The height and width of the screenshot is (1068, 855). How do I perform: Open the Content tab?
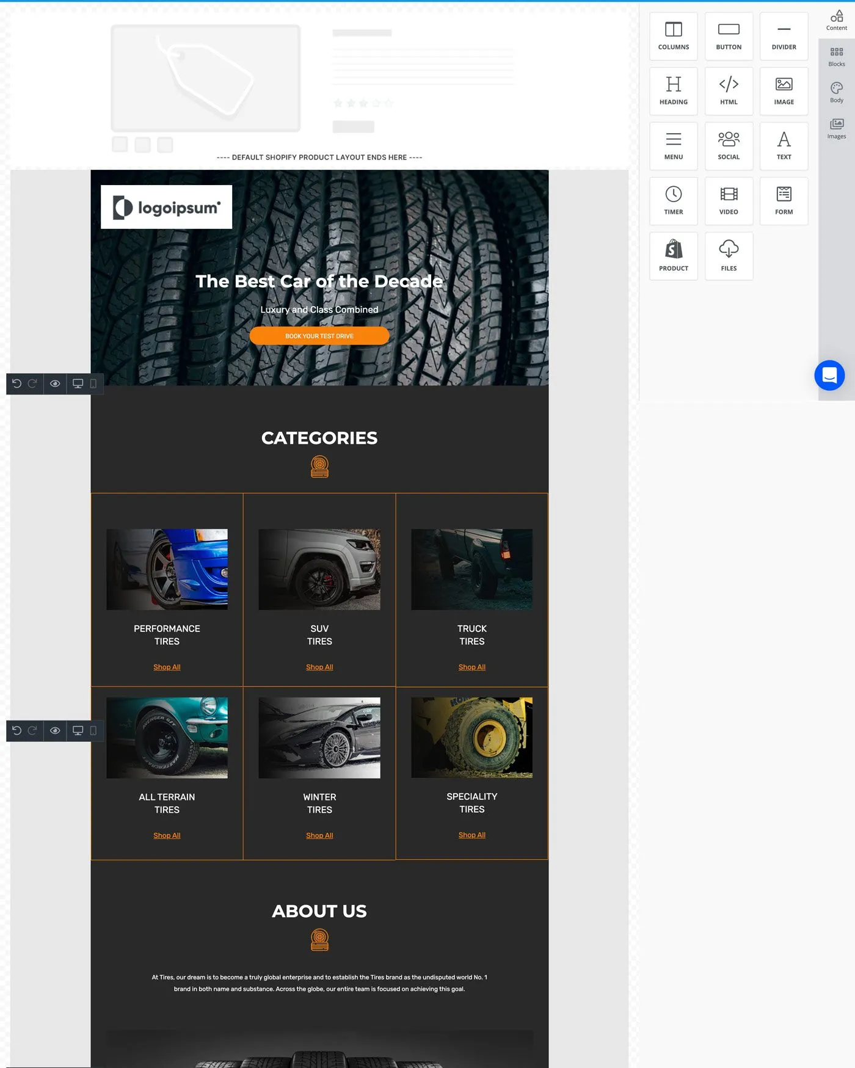837,20
